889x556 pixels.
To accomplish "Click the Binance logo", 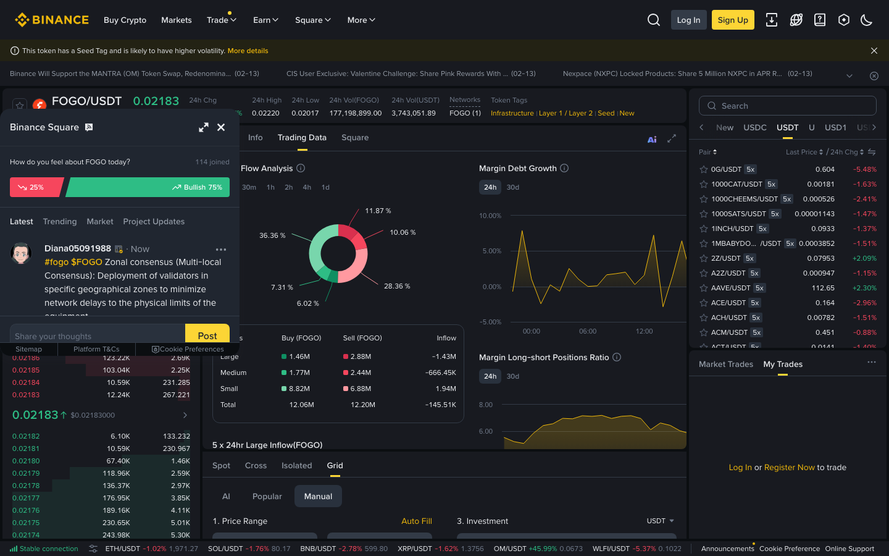I will click(52, 19).
